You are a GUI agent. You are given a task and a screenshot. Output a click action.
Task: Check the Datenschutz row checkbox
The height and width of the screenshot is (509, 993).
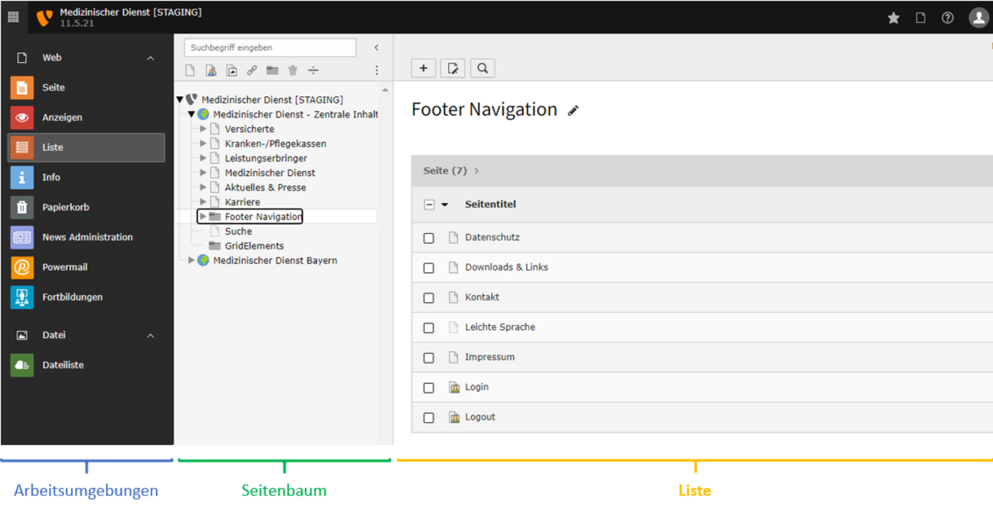[x=429, y=238]
